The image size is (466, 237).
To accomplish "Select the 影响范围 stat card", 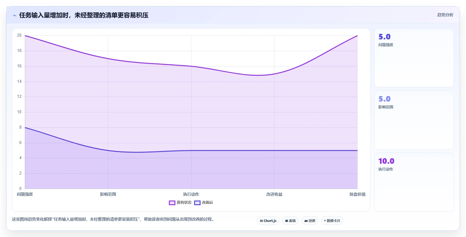I will pos(414,120).
